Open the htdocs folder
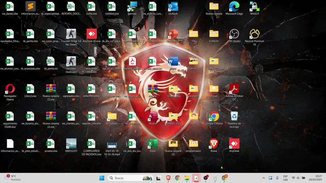Image resolution: width=326 pixels, height=183 pixels. tap(193, 118)
